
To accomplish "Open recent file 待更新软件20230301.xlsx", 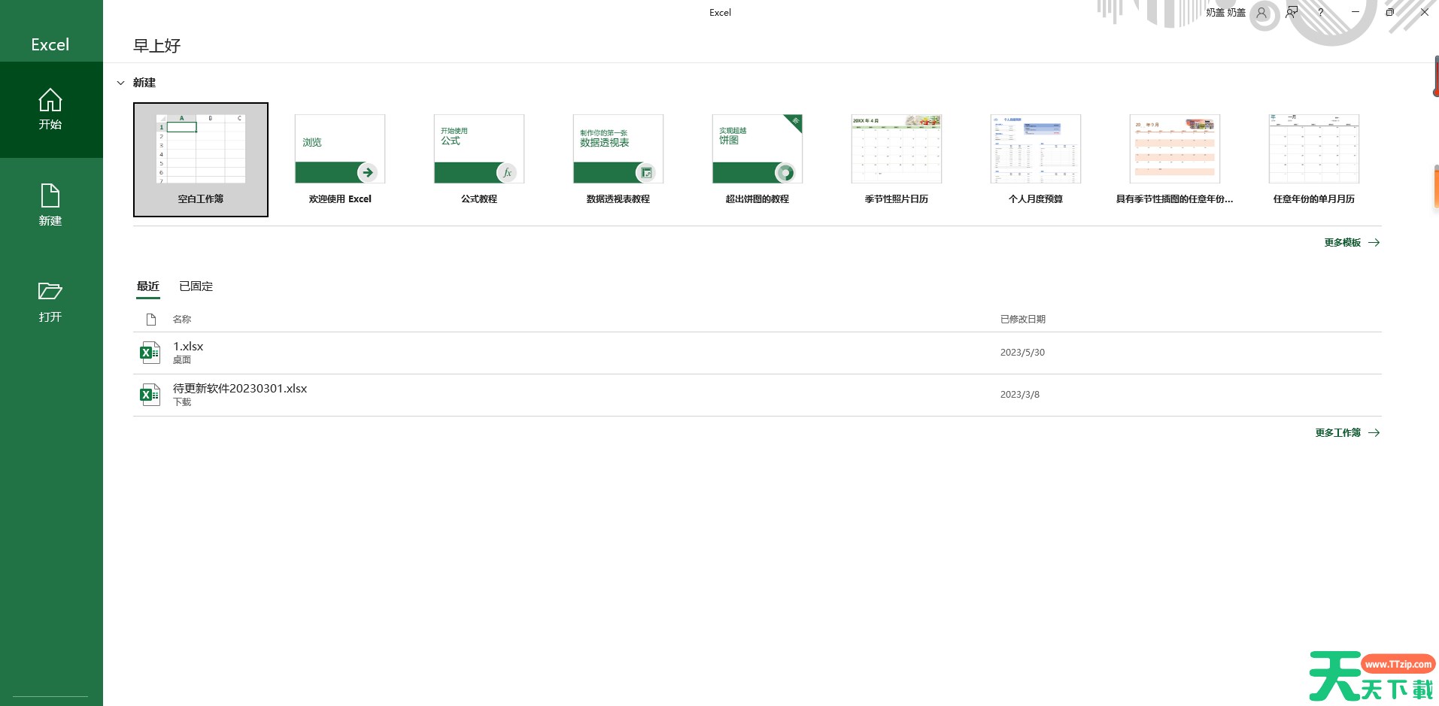I will 240,389.
